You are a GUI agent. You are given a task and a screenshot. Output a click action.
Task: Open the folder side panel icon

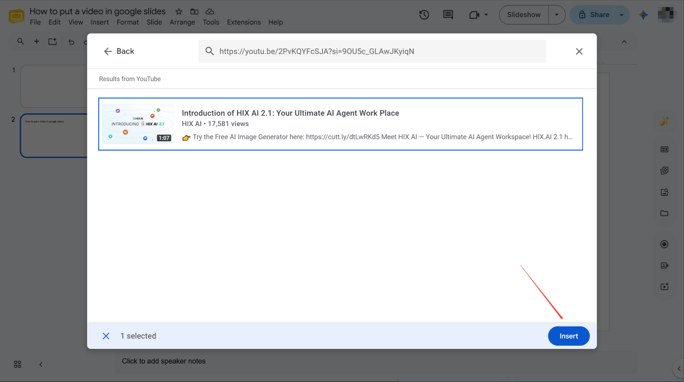pos(664,213)
